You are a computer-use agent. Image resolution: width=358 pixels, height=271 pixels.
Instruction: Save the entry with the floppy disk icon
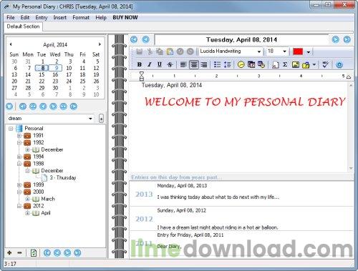(x=140, y=51)
